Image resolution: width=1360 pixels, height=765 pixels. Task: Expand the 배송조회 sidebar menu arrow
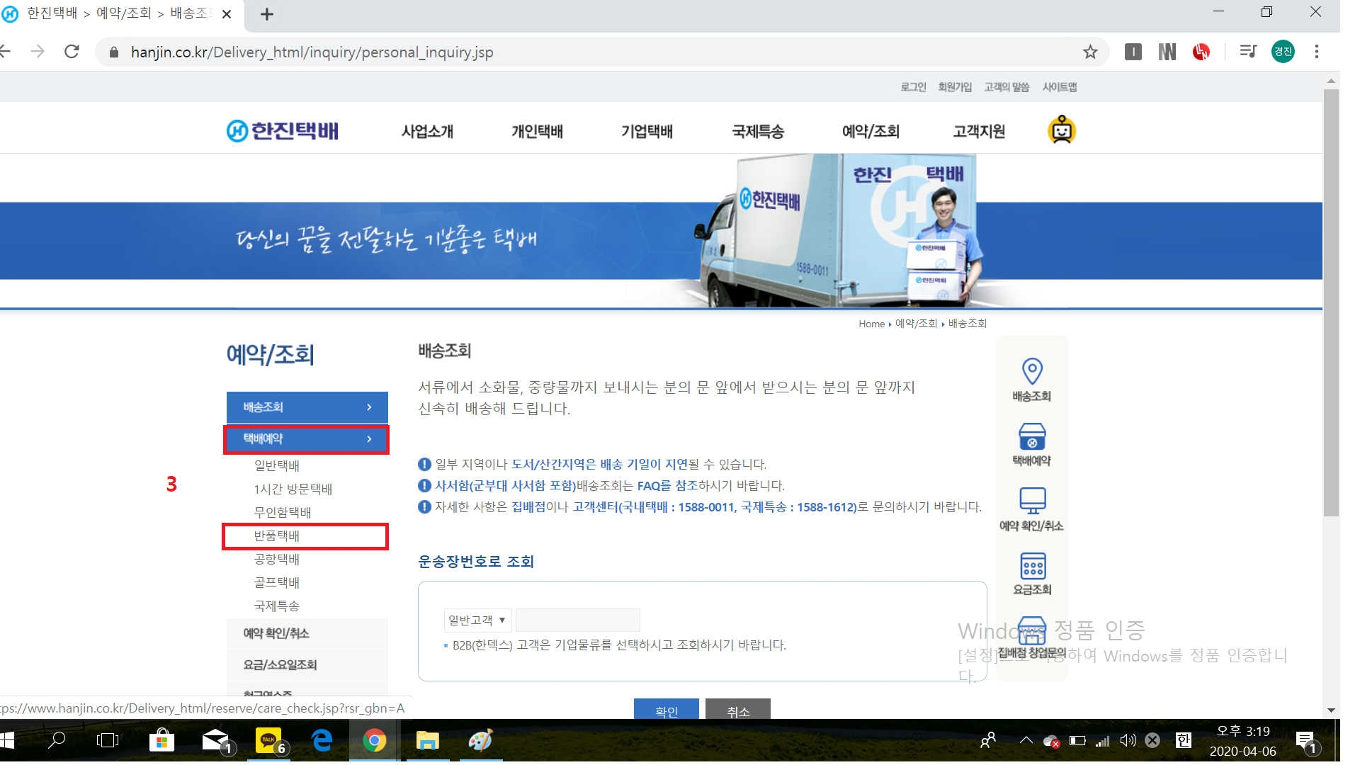tap(369, 407)
